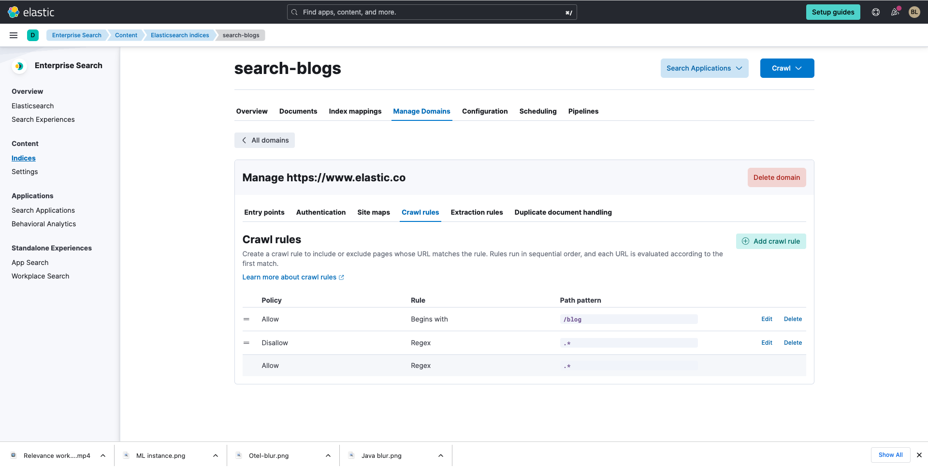Open the Scheduling tab
The width and height of the screenshot is (928, 469).
(x=538, y=111)
